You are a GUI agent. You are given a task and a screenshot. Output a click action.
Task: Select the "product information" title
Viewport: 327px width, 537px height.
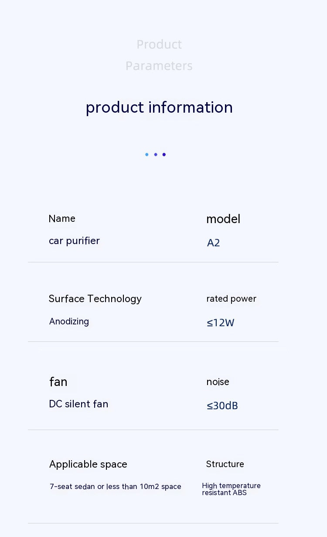[159, 107]
